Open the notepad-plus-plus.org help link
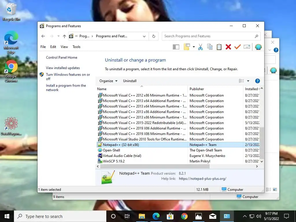 (202, 179)
